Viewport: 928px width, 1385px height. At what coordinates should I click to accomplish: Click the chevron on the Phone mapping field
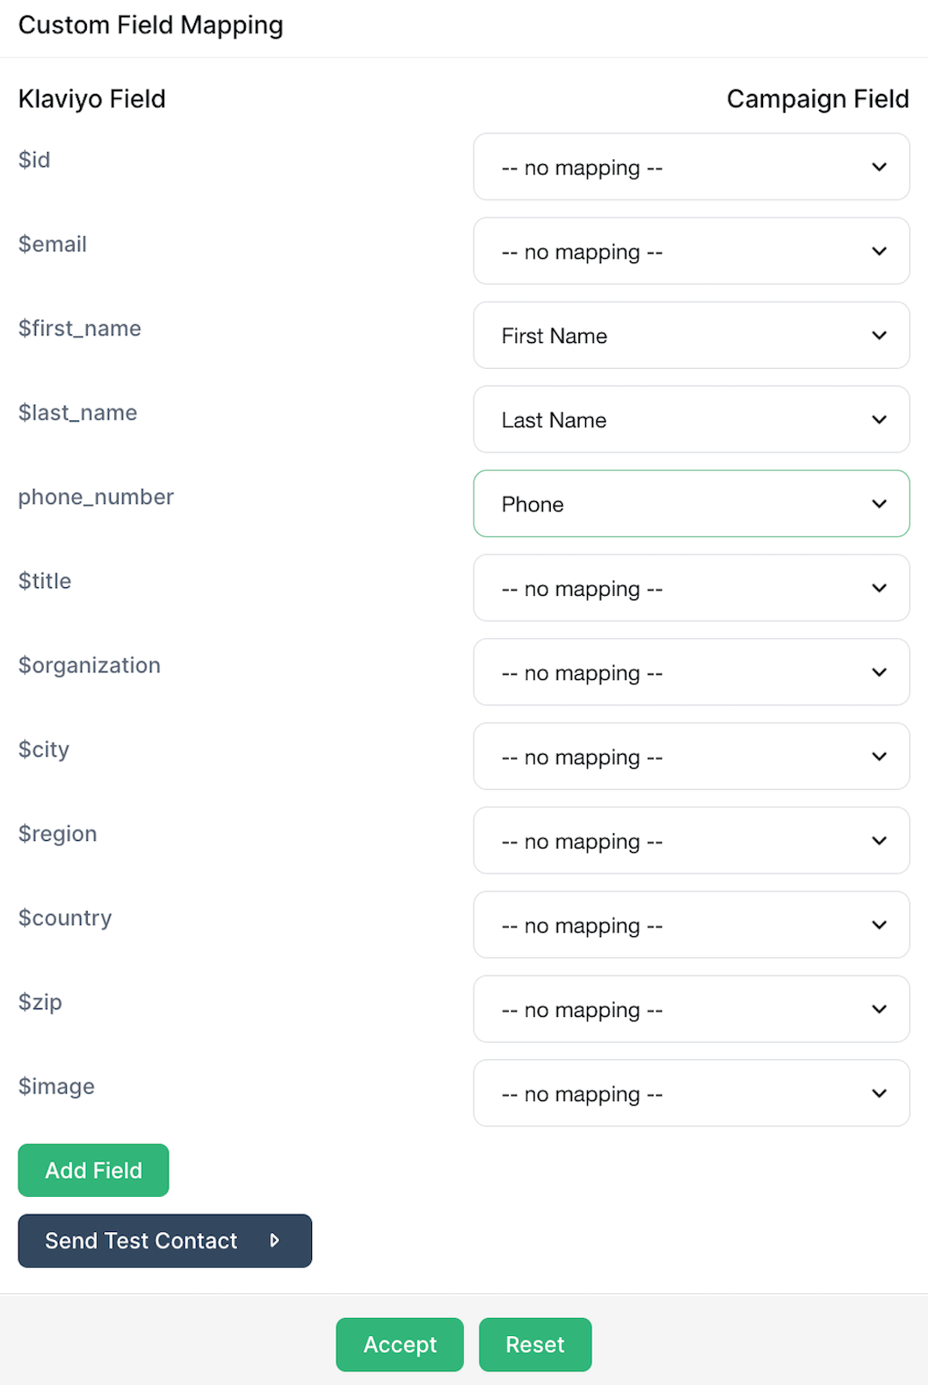pos(879,504)
